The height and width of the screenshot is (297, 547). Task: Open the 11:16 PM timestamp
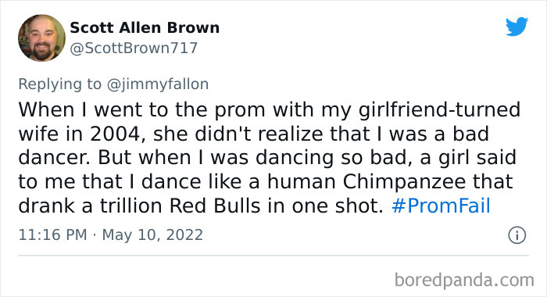(52, 235)
